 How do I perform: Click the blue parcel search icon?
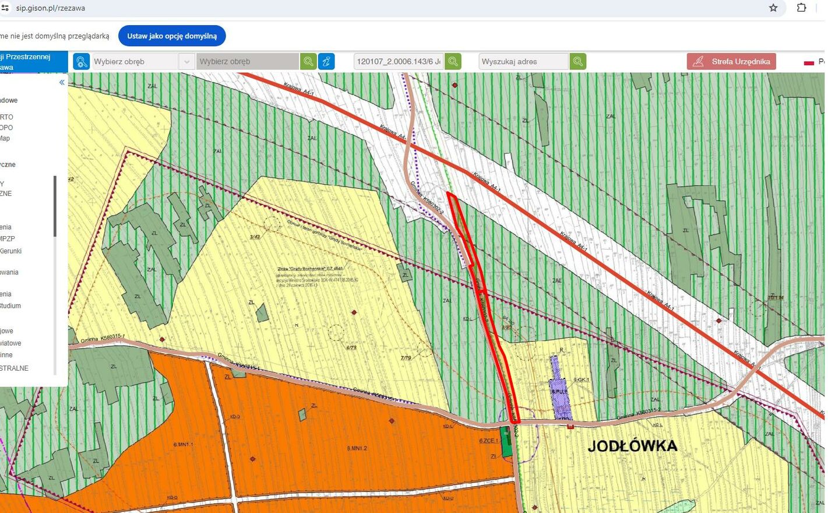click(x=81, y=61)
